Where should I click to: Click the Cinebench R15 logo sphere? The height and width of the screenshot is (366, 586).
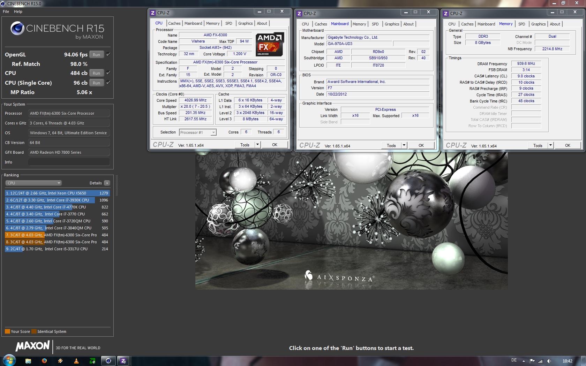(17, 28)
